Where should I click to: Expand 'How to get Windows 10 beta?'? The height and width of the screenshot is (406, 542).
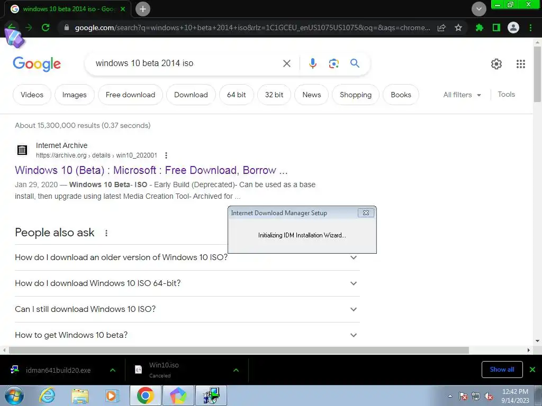(x=187, y=335)
